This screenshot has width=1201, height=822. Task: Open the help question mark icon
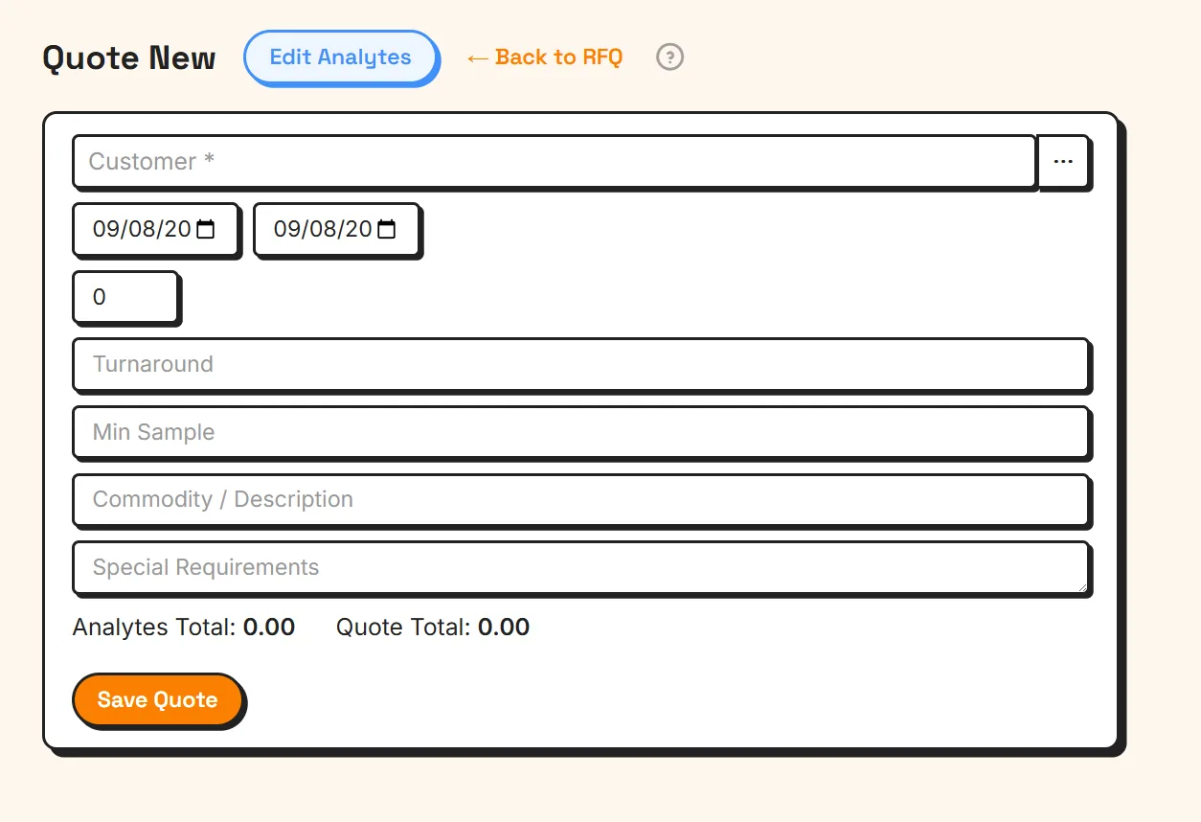point(669,57)
